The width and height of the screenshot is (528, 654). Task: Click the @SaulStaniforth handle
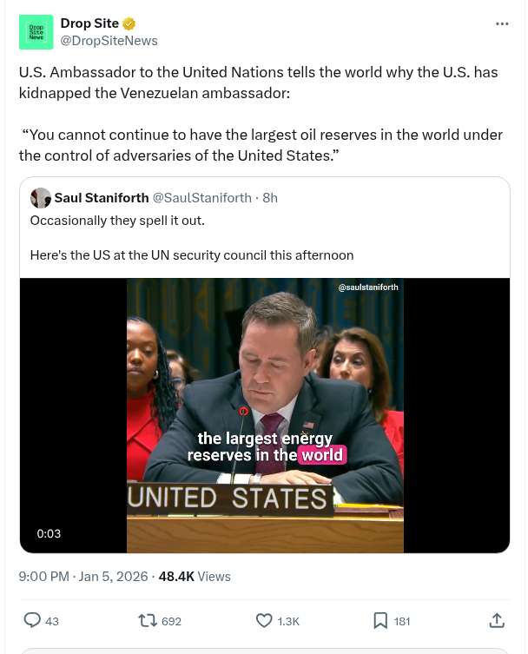(x=201, y=198)
